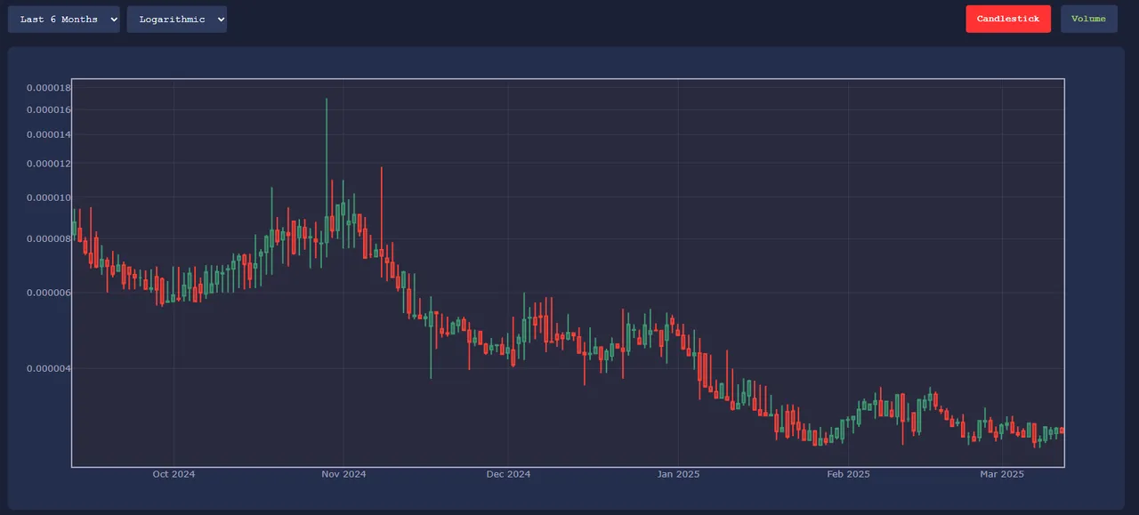The height and width of the screenshot is (515, 1139).
Task: Click the Jan 2025 x-axis label
Action: (678, 474)
